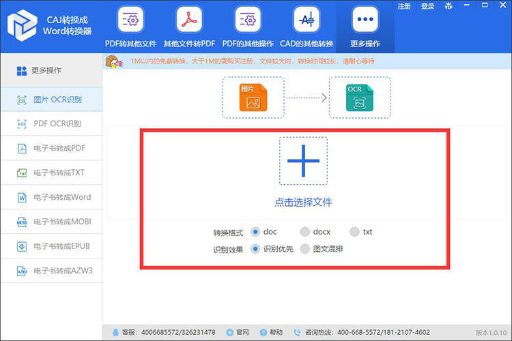Click the 咨询热线 phone icon

coord(297,332)
